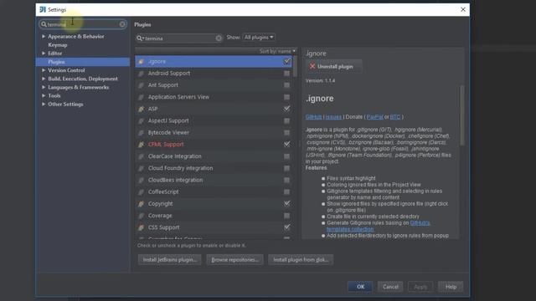Click the plugin icon next to .ignore

pos(142,62)
